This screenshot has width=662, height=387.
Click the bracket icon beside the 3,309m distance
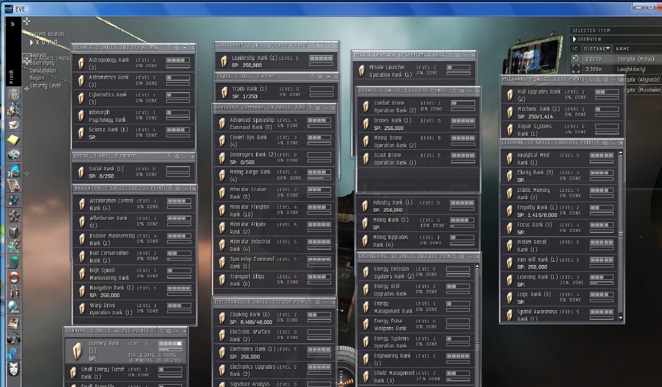(x=576, y=69)
